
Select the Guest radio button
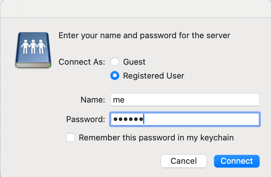(x=115, y=62)
